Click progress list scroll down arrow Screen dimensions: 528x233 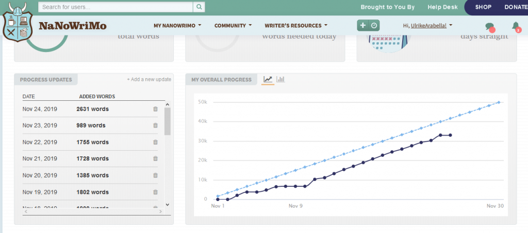point(168,205)
